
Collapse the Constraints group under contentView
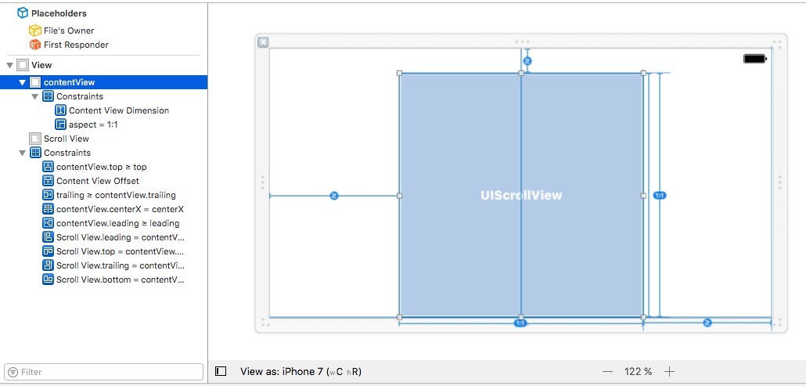click(34, 96)
